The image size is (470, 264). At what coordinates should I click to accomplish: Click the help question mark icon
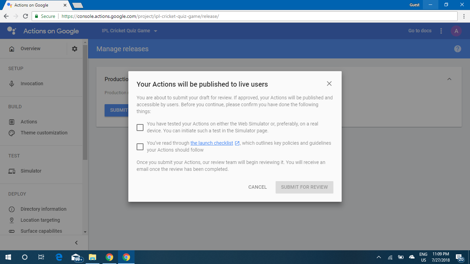tap(458, 49)
